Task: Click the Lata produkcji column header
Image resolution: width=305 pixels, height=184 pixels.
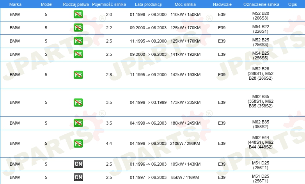Action: pos(148,4)
